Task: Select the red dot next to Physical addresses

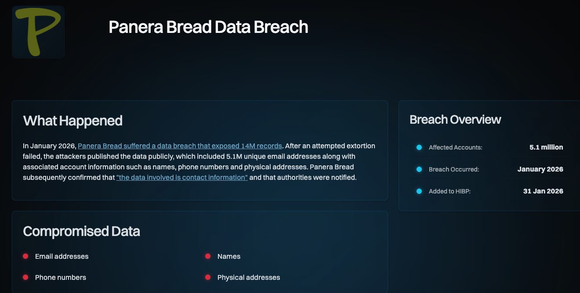Action: pyautogui.click(x=208, y=277)
